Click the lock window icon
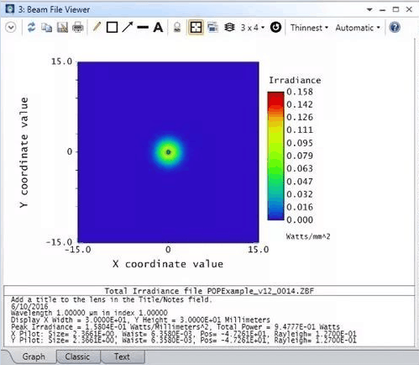Viewport: 419px width, 365px height. tap(177, 28)
